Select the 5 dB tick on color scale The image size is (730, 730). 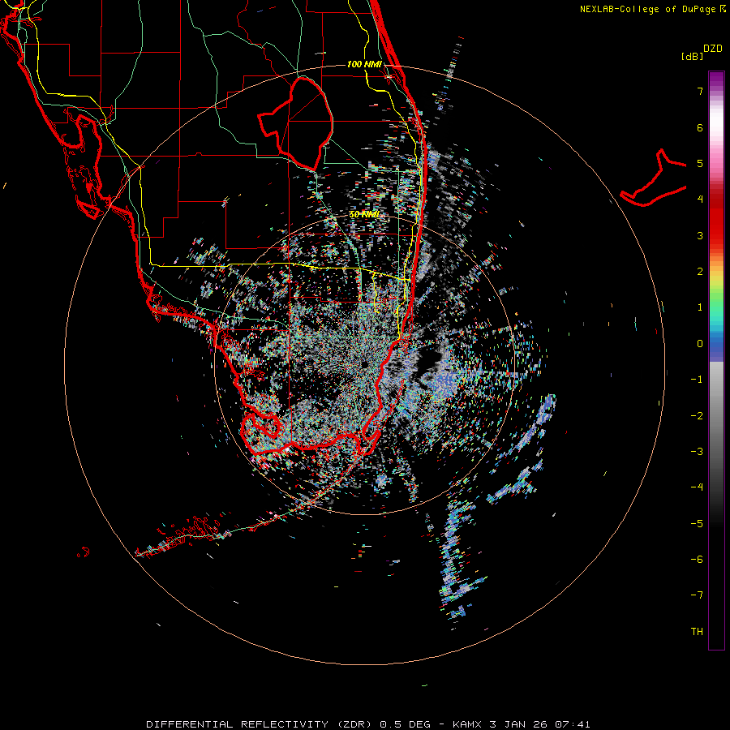(x=700, y=163)
